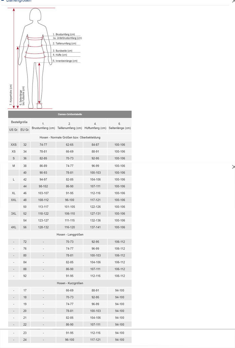235x348 pixels.
Task: Click the '7. Körperhöhe (cm)' vertical label
Action: [11, 95]
